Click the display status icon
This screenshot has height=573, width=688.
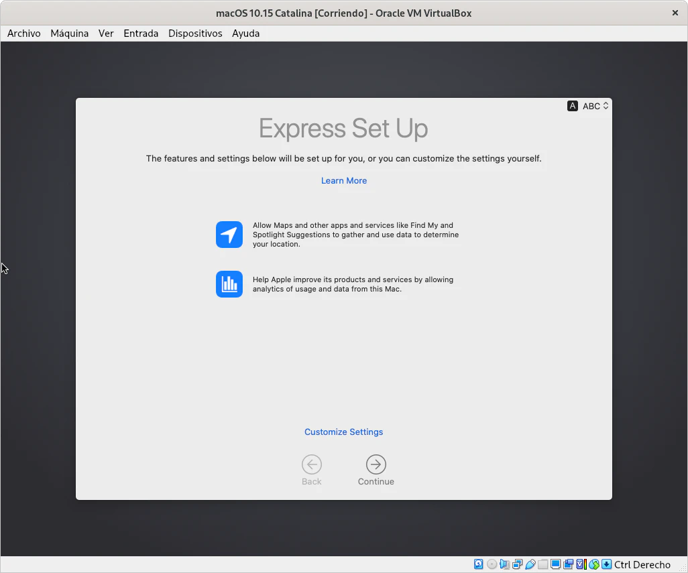(x=555, y=564)
